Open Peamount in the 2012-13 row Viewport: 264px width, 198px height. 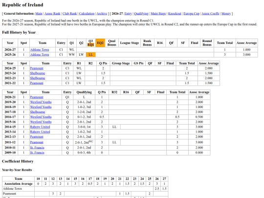37,137
